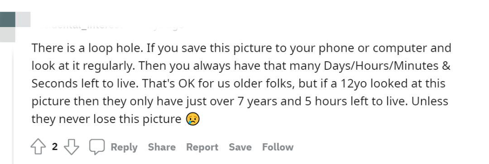The width and height of the screenshot is (489, 164).
Task: Collapse the thread using the vertical line
Action: (13, 103)
